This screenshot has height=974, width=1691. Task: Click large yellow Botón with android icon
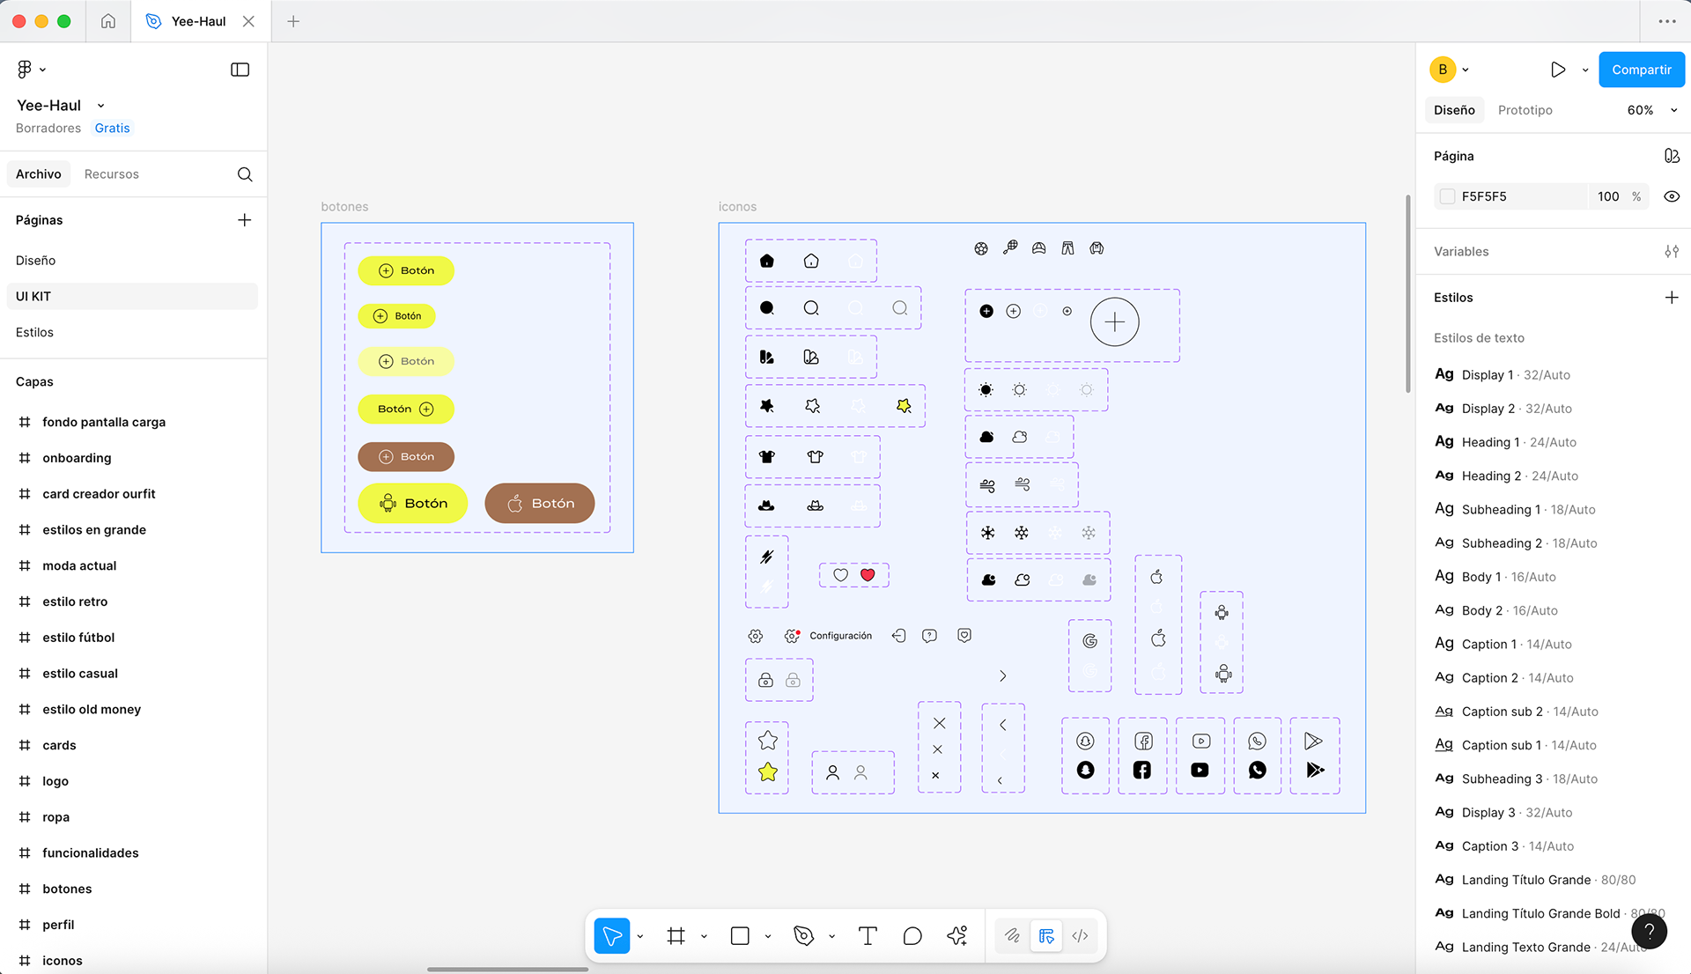(x=412, y=504)
